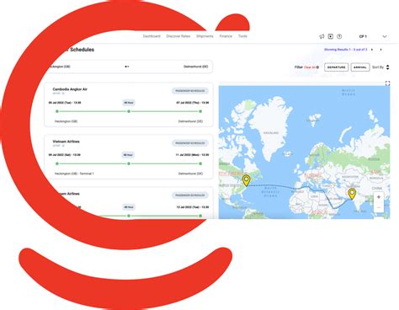Click "Heckington (GB) - Terminal 1" label
The width and height of the screenshot is (399, 310).
(x=74, y=174)
